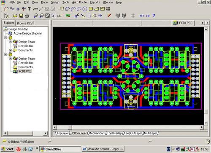Click the Zoom In magnifier icon
This screenshot has width=211, height=153.
click(36, 16)
